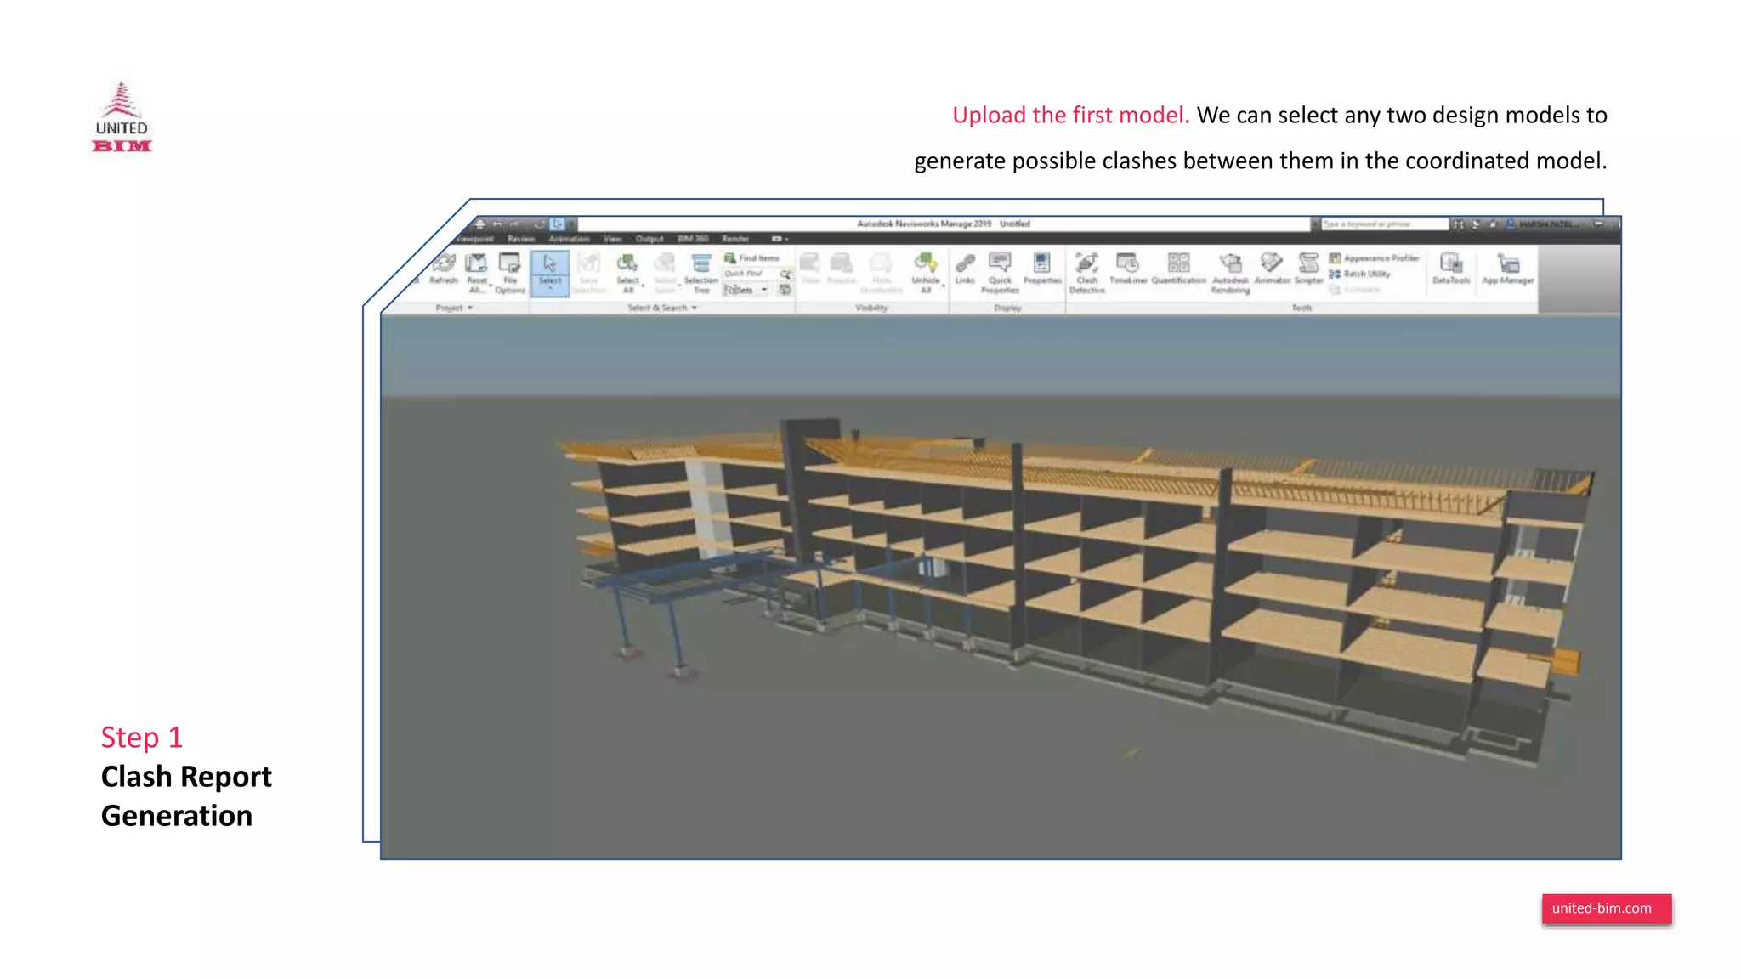Click the Quick Find input field
The height and width of the screenshot is (979, 1741).
(x=750, y=274)
